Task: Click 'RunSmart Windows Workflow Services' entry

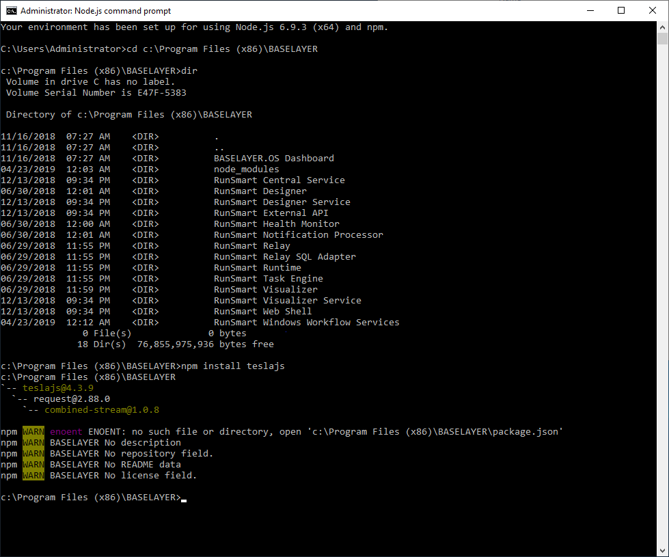Action: tap(307, 323)
